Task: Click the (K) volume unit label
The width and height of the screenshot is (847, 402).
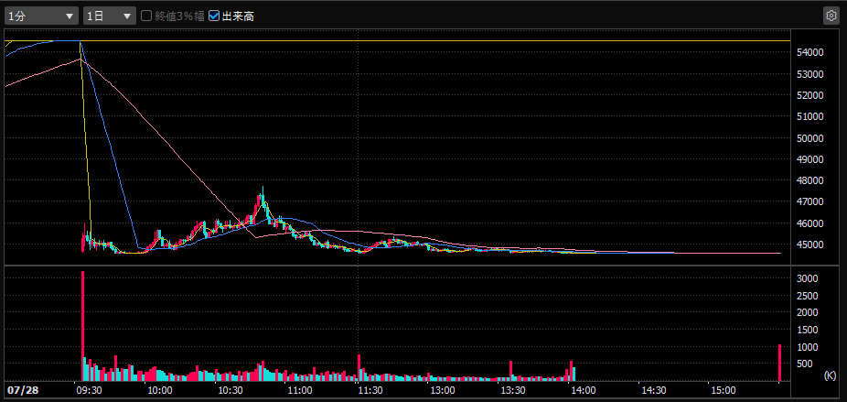Action: point(831,375)
